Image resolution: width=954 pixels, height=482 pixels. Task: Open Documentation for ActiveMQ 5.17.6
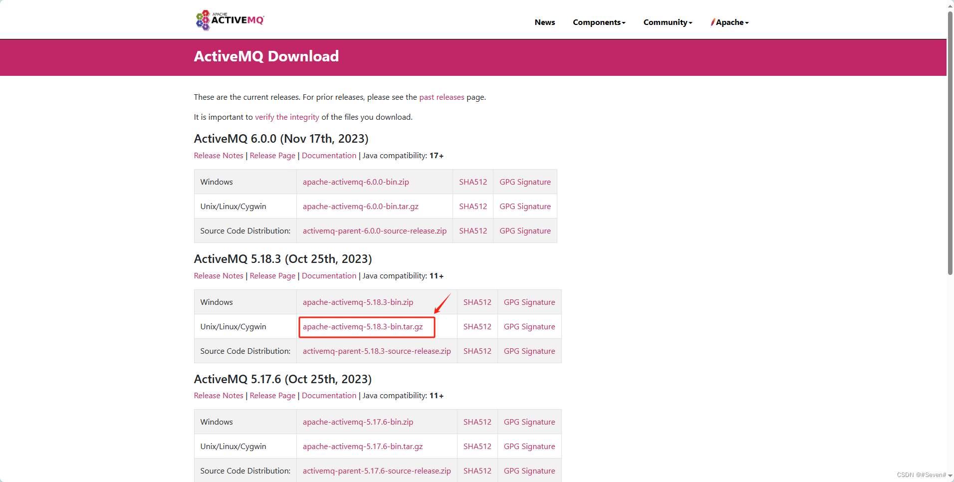(329, 396)
